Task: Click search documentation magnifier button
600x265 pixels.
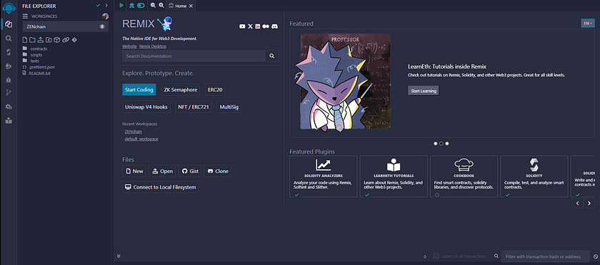Action: pyautogui.click(x=271, y=56)
